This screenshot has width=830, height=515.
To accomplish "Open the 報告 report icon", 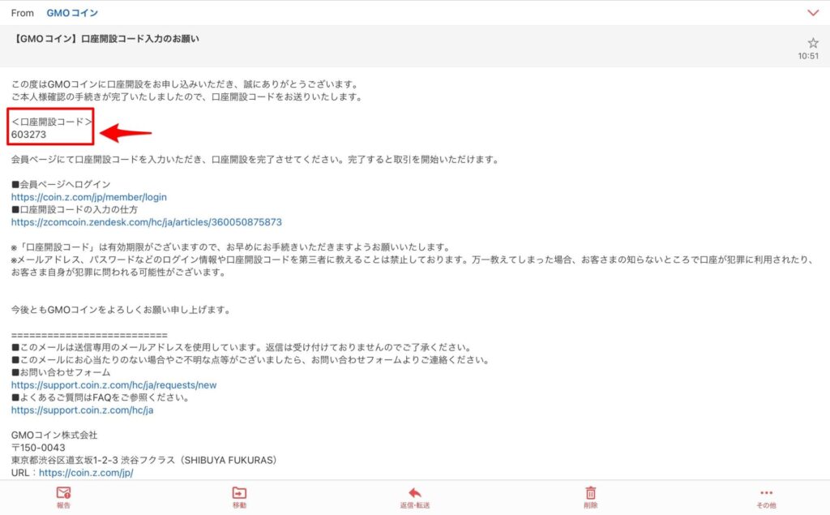I will (63, 497).
